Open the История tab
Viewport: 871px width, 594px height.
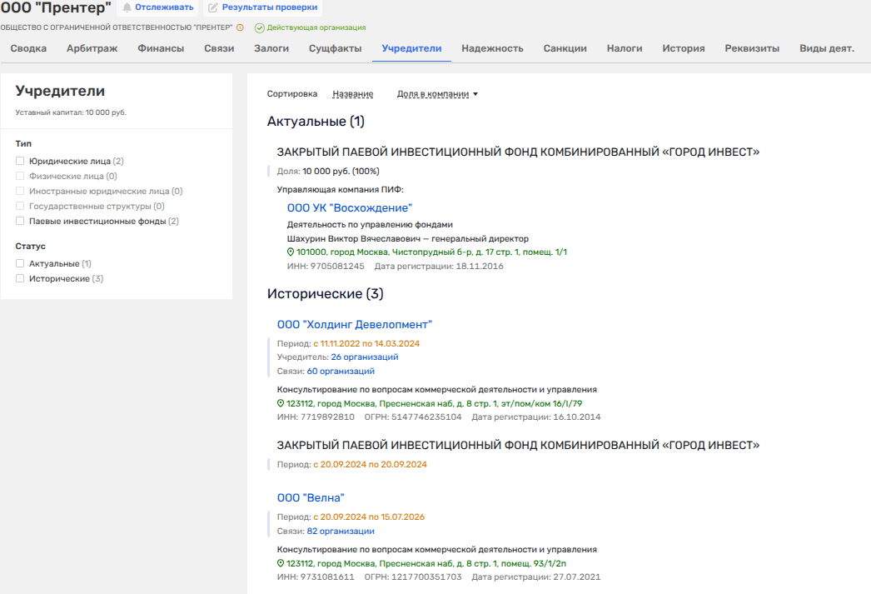pyautogui.click(x=684, y=48)
